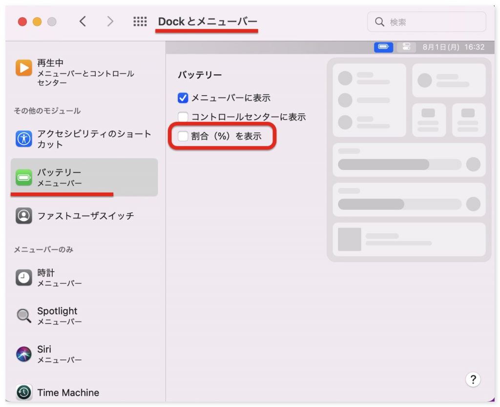Click the battery icon in preview menu bar

(383, 47)
